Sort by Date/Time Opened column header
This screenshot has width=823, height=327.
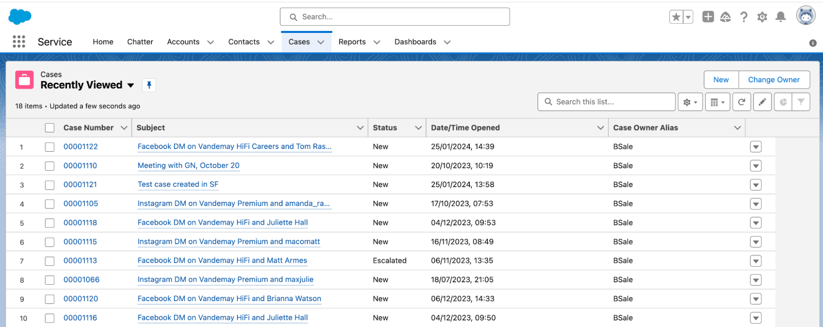tap(465, 128)
